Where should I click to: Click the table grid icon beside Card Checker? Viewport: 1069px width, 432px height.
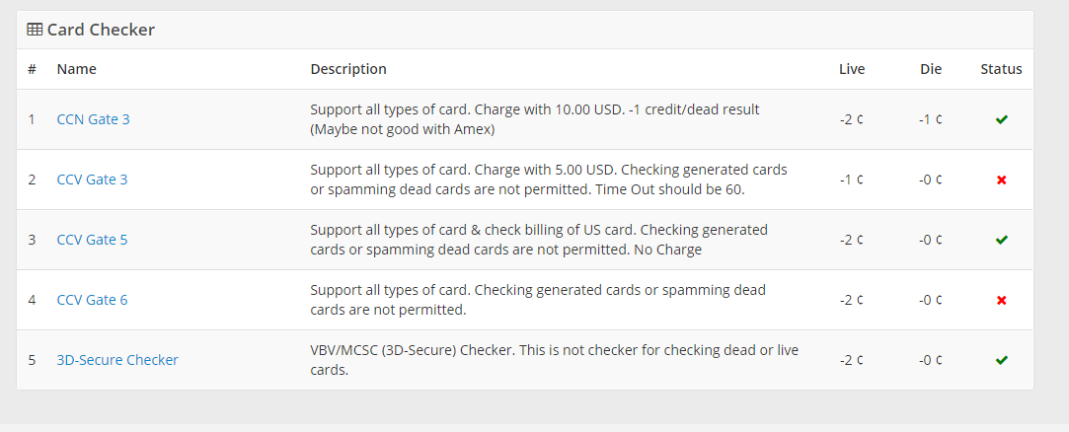pos(35,30)
